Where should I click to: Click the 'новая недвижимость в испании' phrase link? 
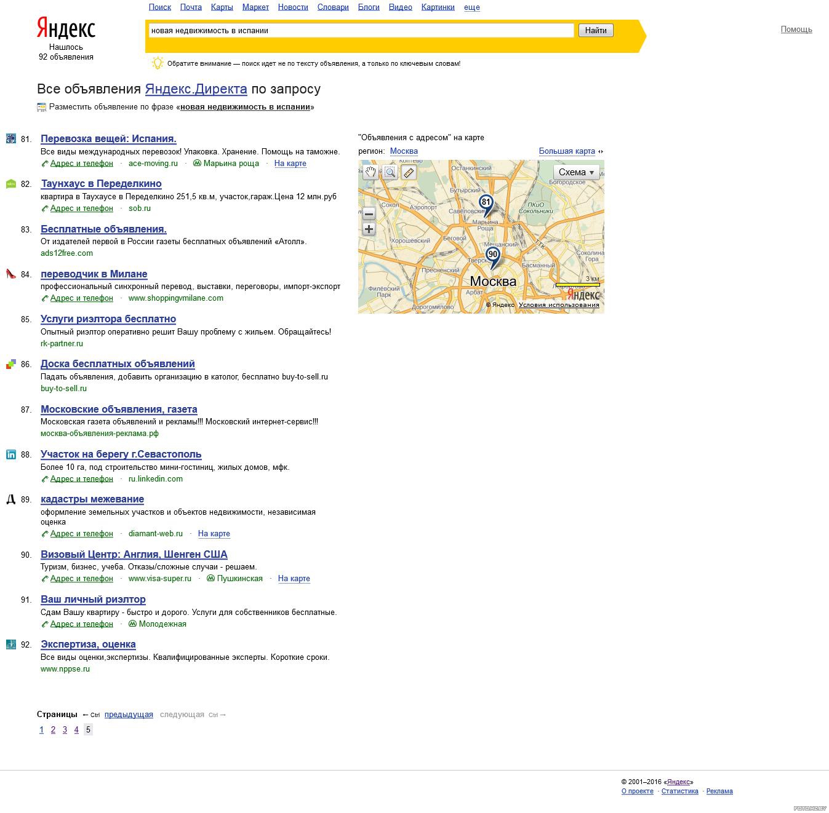pos(245,107)
